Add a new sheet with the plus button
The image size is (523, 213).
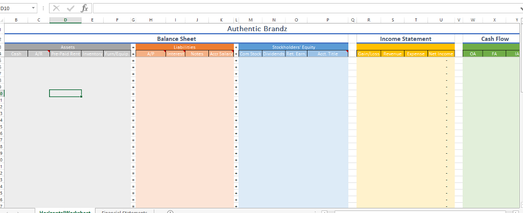170,212
